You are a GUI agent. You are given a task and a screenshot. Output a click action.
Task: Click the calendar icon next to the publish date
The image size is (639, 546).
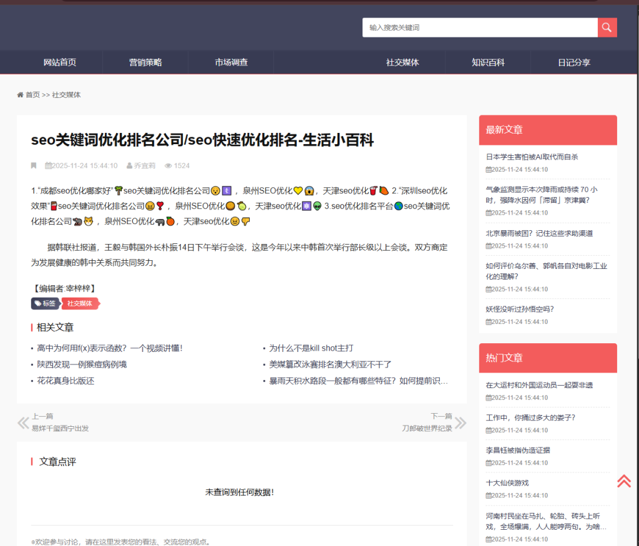tap(50, 165)
